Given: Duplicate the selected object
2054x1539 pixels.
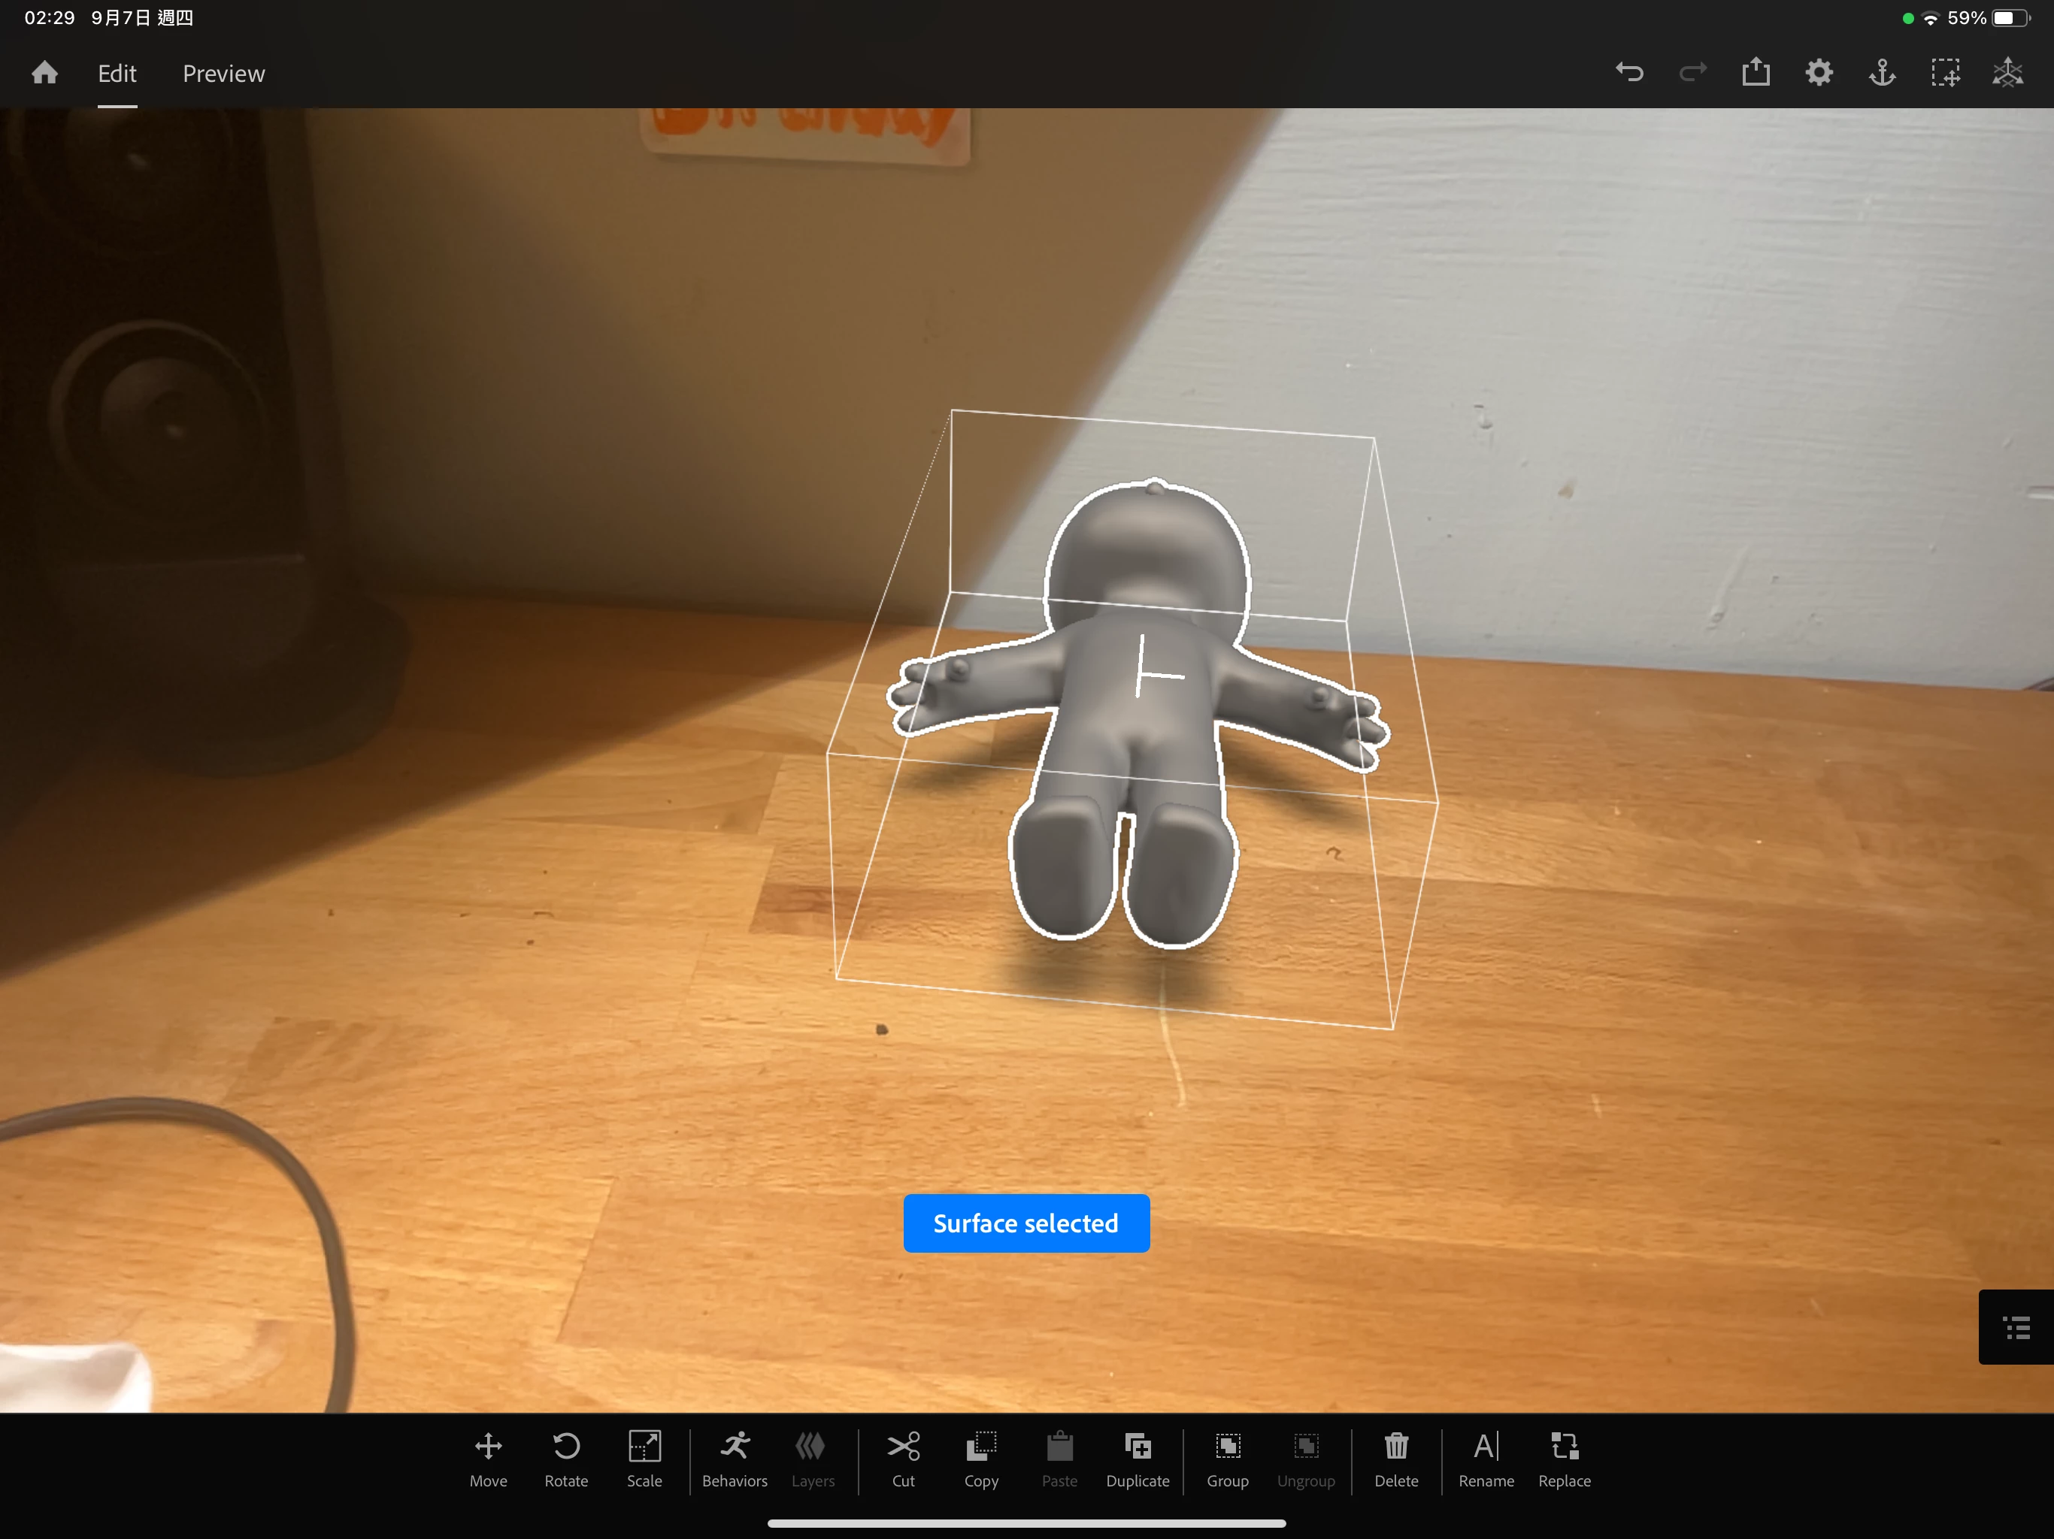Looking at the screenshot, I should tap(1137, 1459).
